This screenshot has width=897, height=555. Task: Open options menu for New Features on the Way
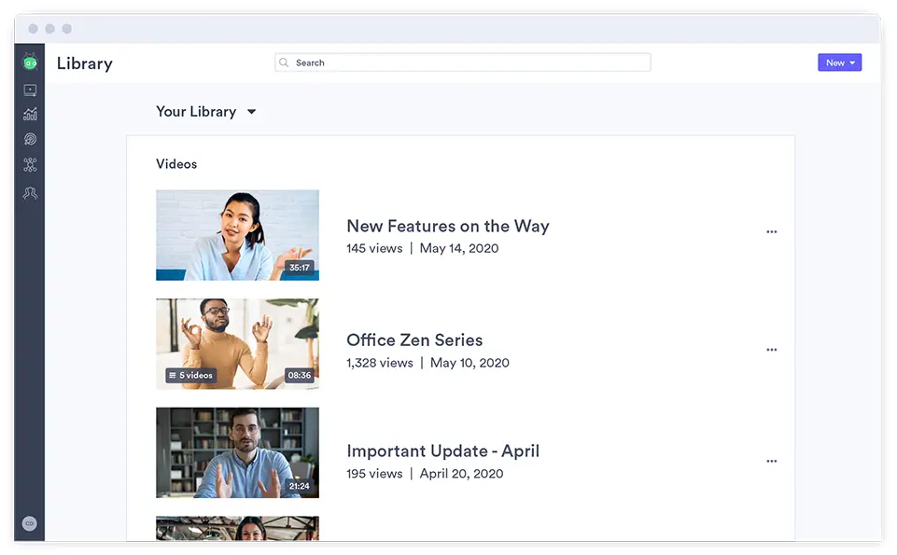(771, 232)
